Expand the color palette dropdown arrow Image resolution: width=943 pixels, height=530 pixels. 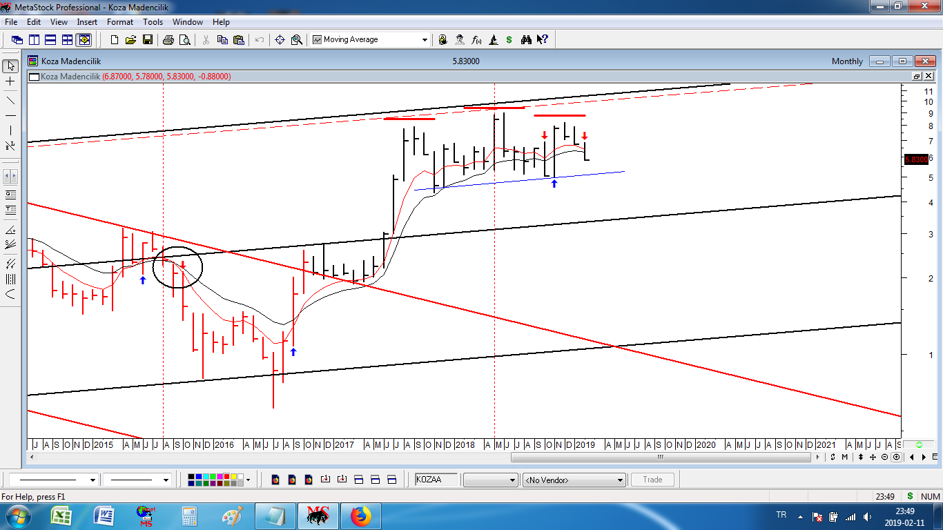(x=248, y=480)
